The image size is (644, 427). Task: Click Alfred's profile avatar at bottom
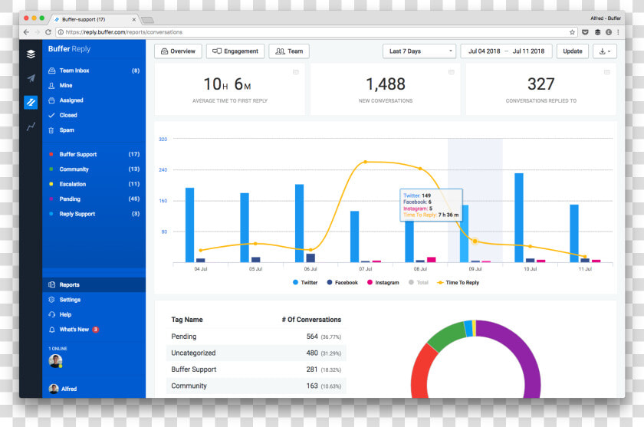click(54, 389)
